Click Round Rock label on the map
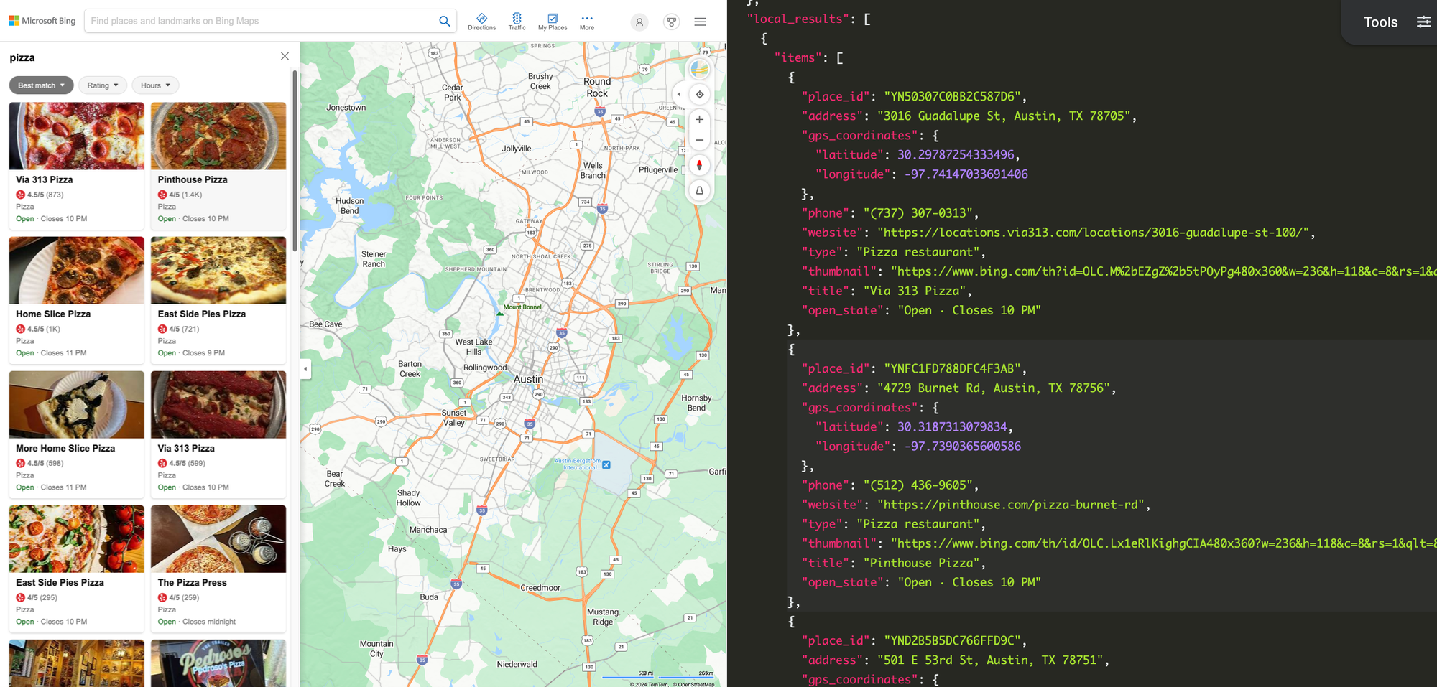The height and width of the screenshot is (687, 1437). click(x=597, y=87)
